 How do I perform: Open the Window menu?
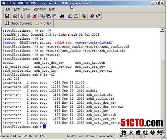[x=40, y=9]
